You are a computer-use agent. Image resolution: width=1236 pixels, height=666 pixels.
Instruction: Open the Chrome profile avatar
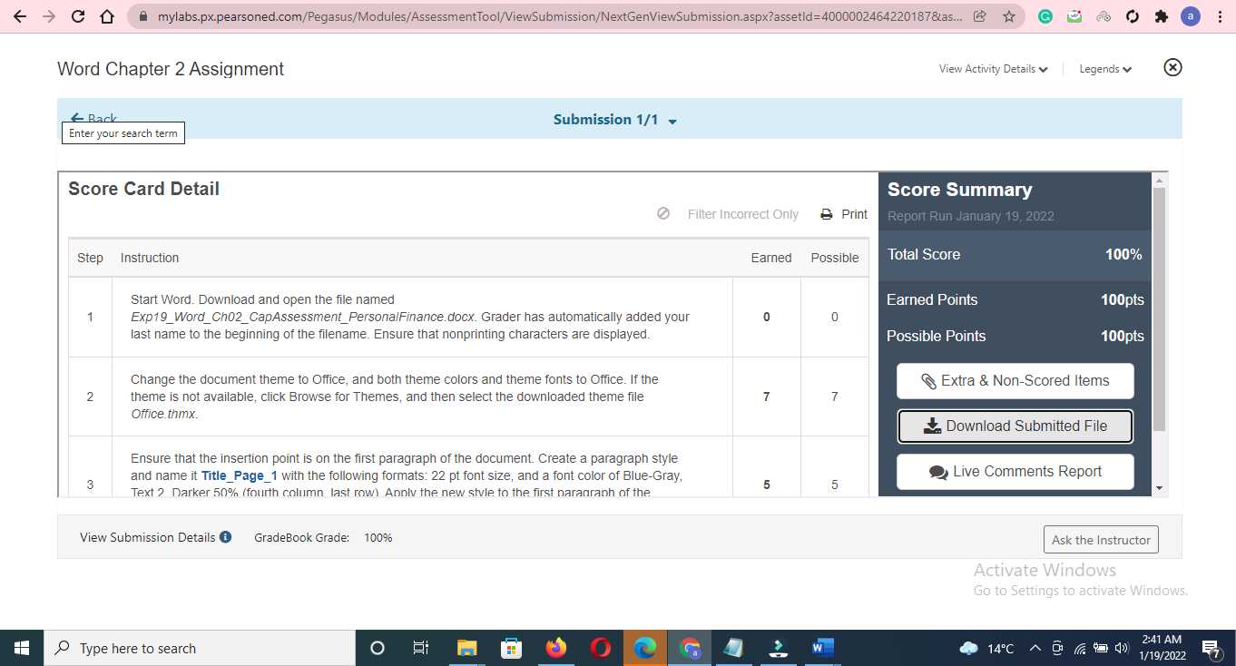[1190, 16]
